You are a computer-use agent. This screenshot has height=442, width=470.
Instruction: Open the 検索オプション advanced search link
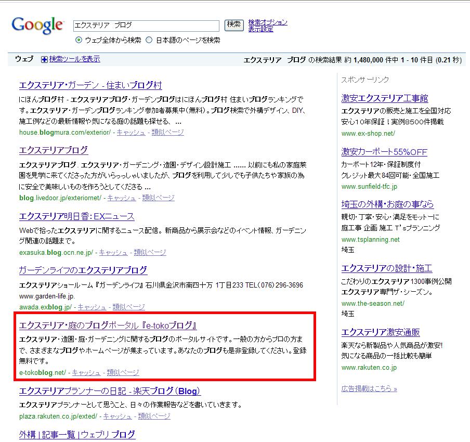pos(267,22)
